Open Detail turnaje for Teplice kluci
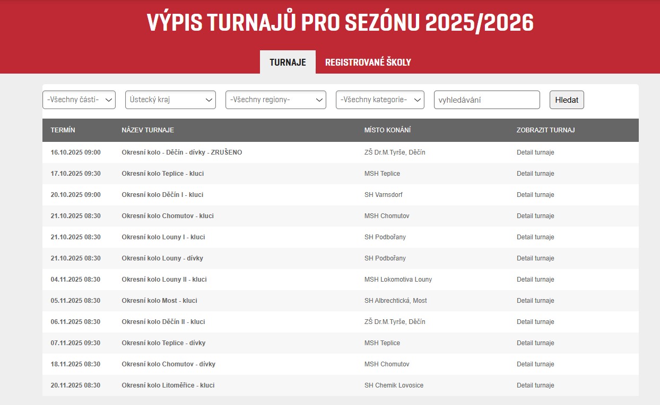660x405 pixels. click(535, 174)
